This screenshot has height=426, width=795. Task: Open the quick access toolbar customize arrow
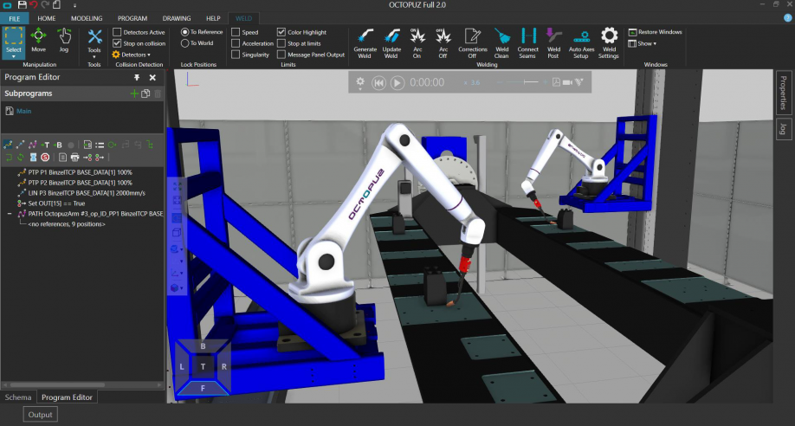point(74,5)
